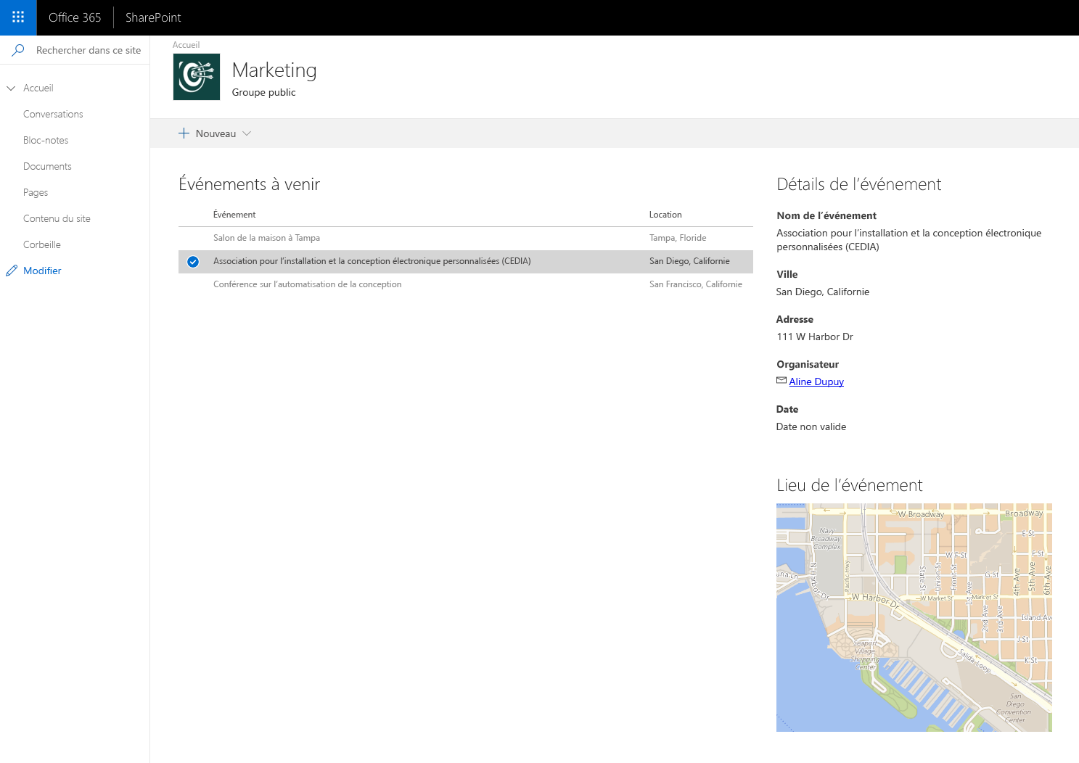Open Contenu du site
Viewport: 1079px width, 763px height.
coord(57,218)
